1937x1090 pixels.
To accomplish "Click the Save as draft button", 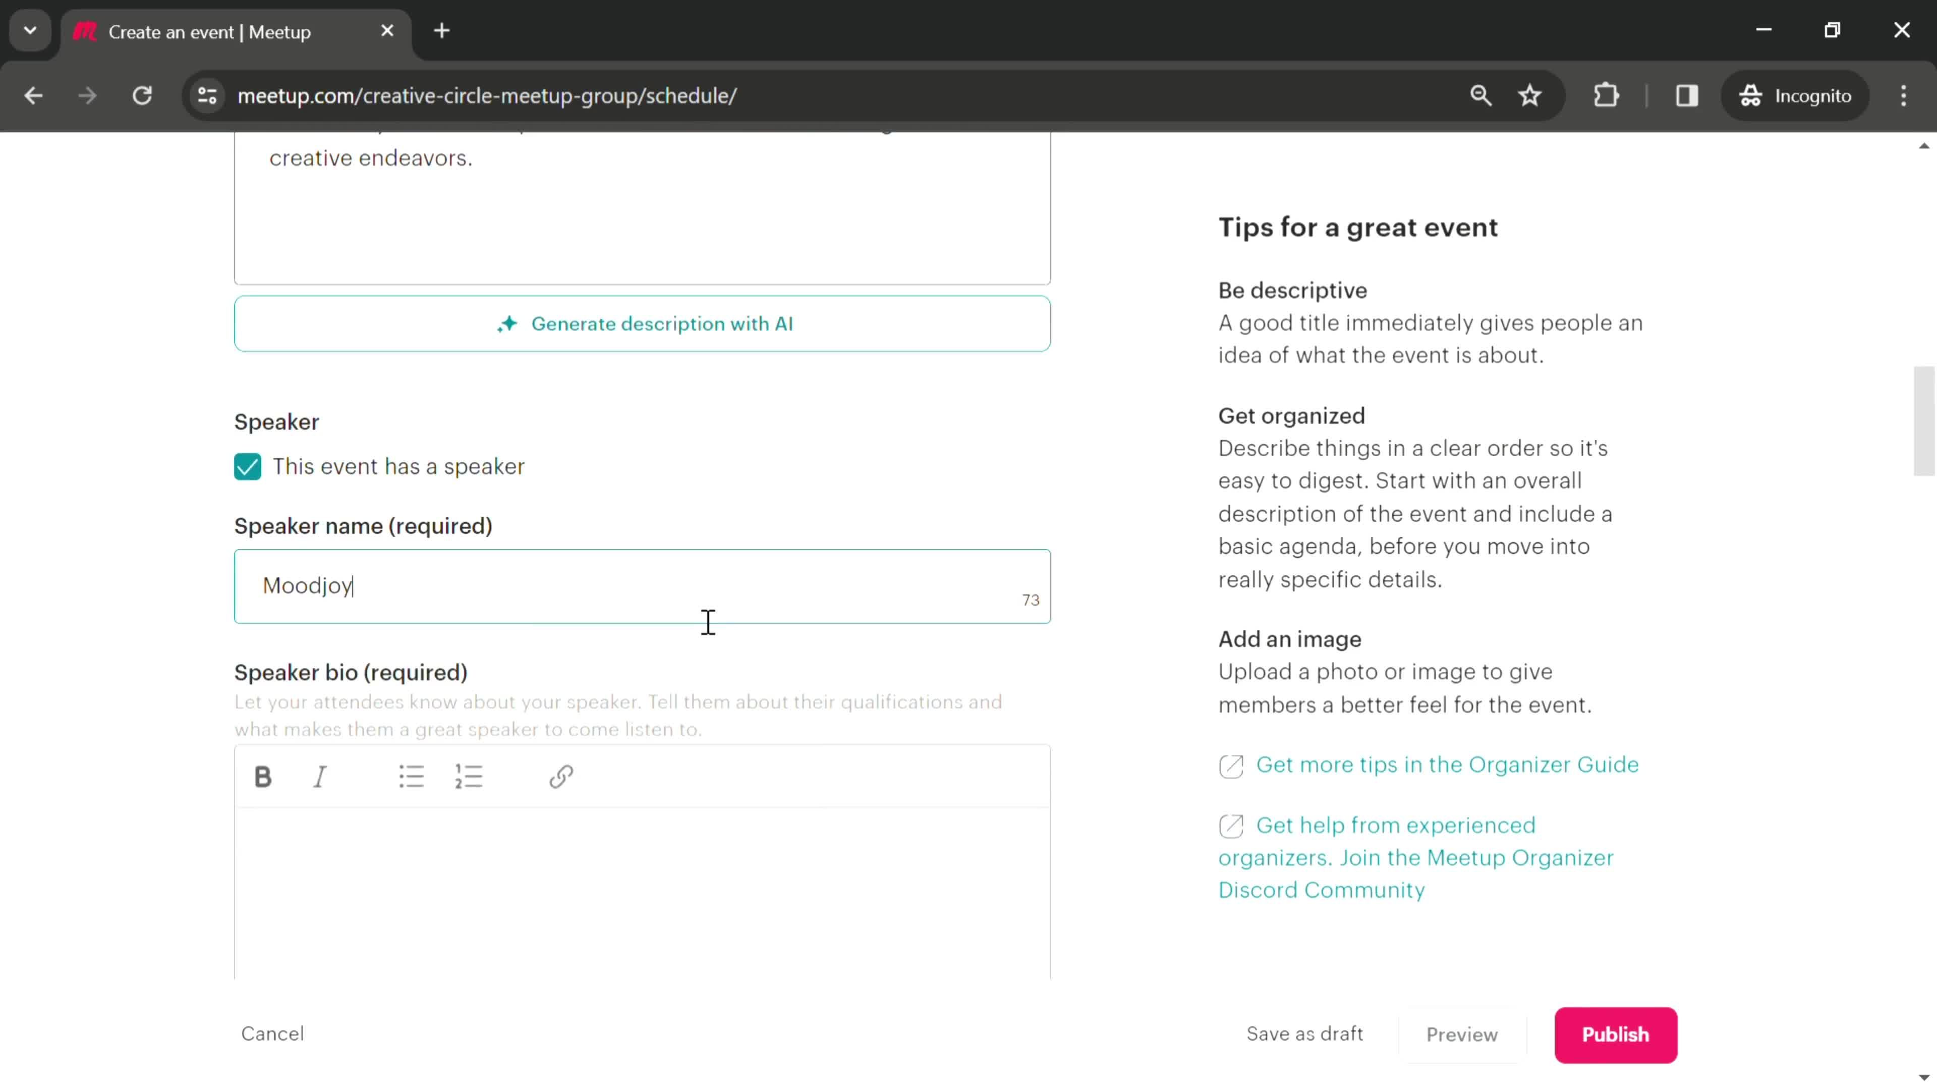I will [1304, 1033].
